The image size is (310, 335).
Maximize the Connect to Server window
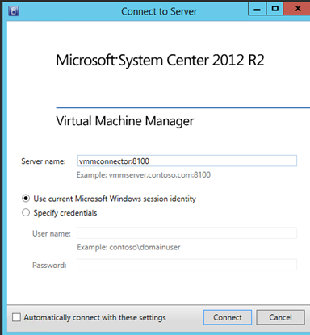point(274,9)
